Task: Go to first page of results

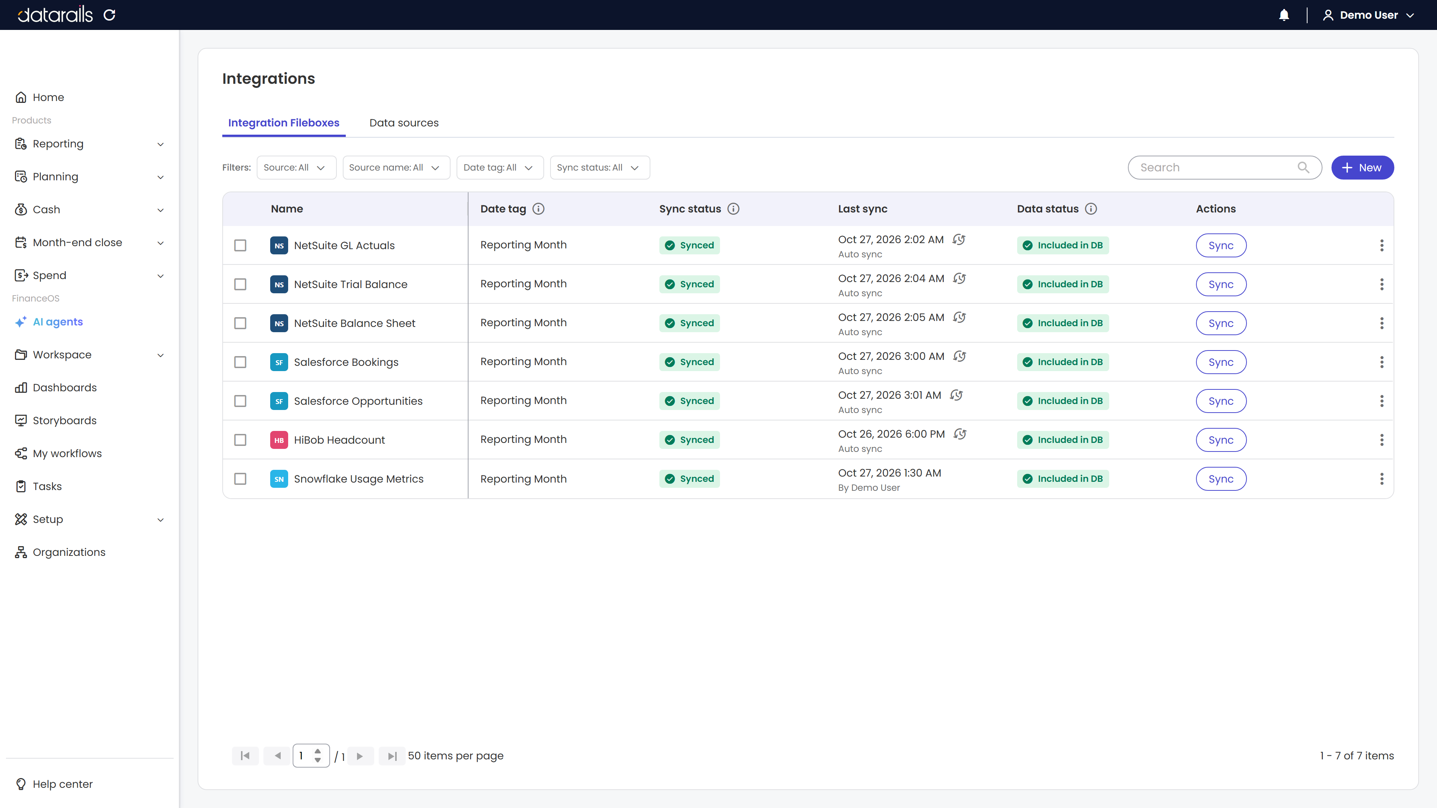Action: pos(245,756)
